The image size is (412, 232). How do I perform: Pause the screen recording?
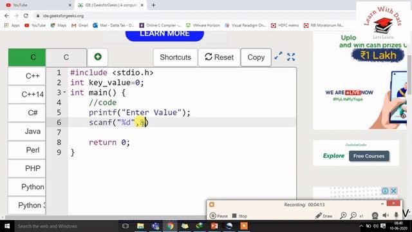219,216
